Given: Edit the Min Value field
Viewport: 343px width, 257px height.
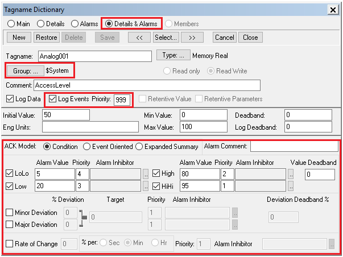Looking at the screenshot, I should [x=204, y=115].
